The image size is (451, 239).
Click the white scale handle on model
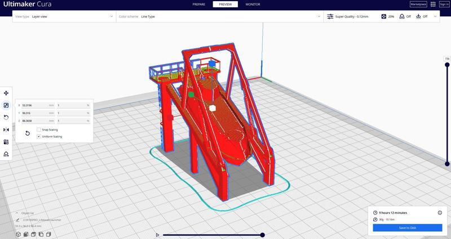213,108
